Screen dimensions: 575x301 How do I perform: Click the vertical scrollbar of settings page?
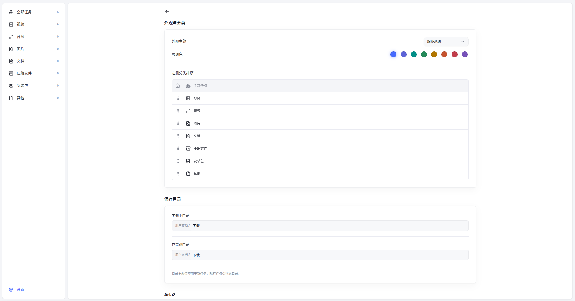coord(571,57)
